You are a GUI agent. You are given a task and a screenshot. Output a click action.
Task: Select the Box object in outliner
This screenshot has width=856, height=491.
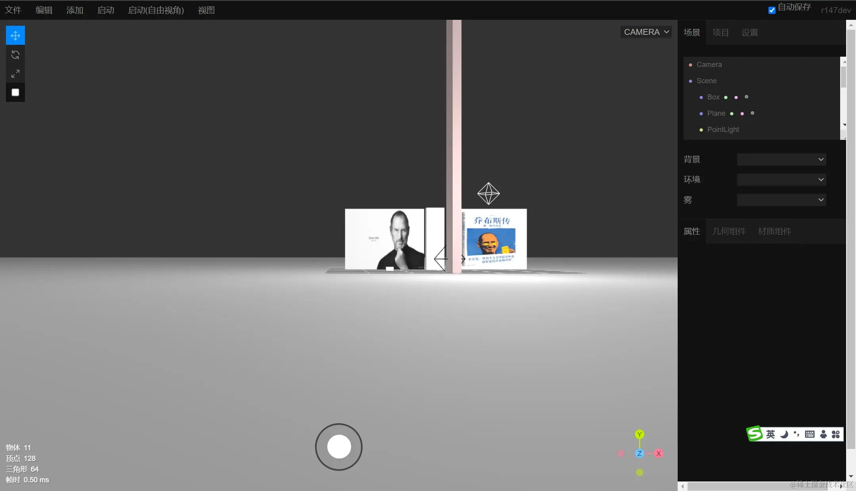coord(713,97)
